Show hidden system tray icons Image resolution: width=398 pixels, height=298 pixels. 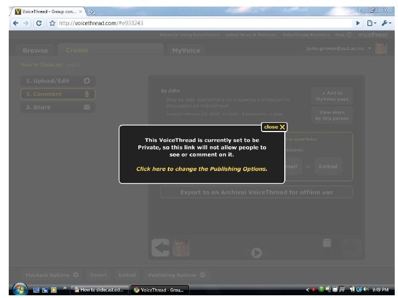(x=307, y=290)
